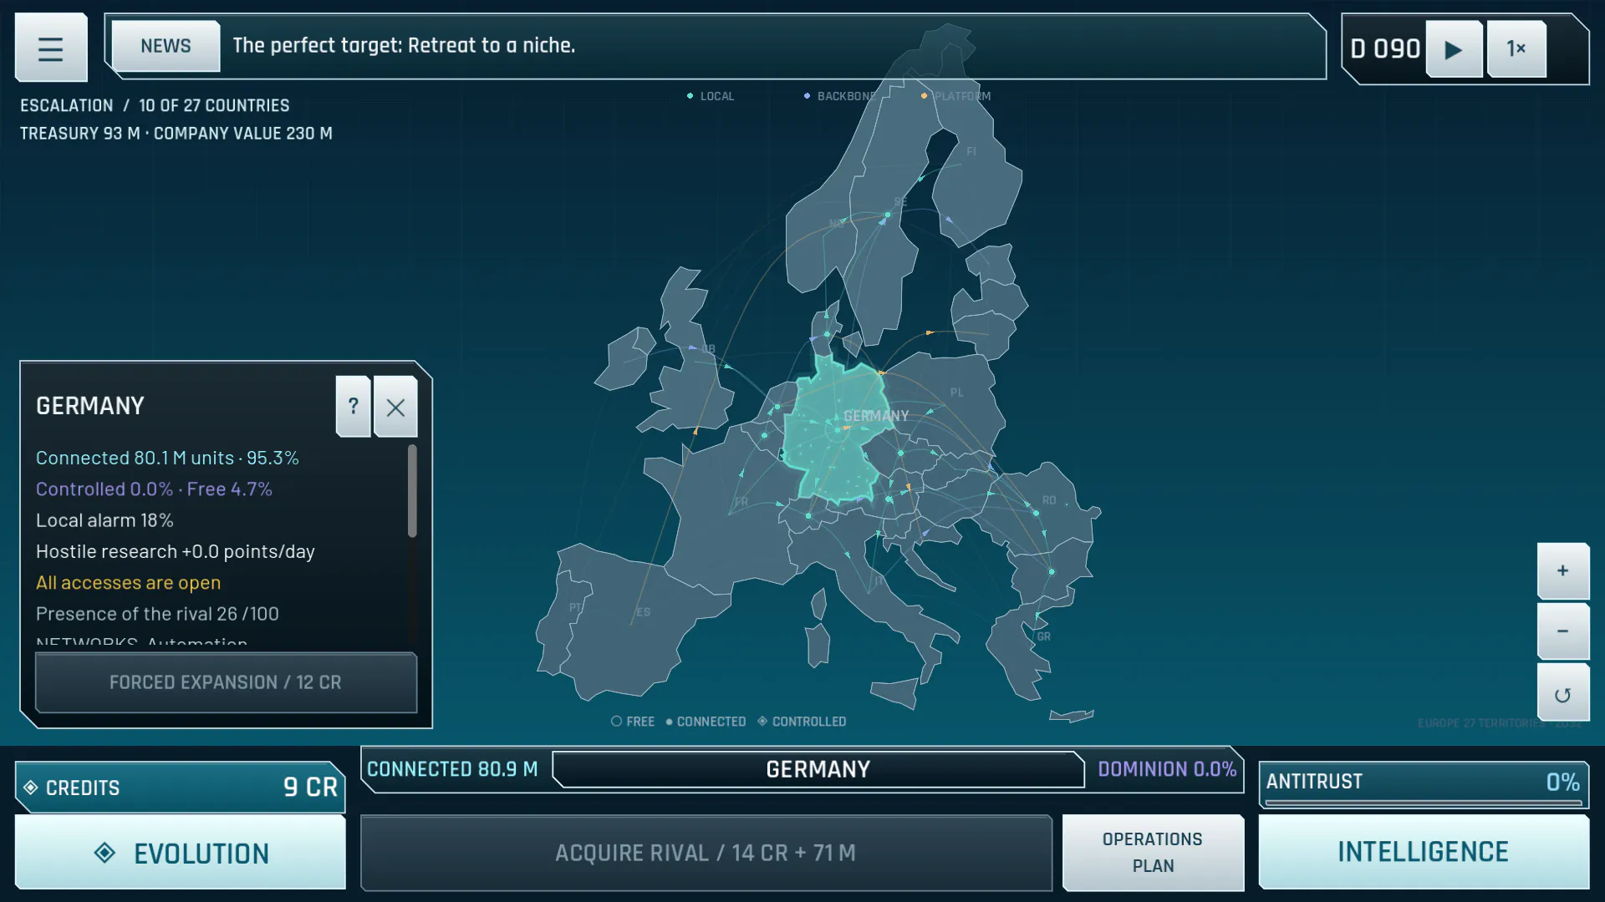This screenshot has width=1605, height=902.
Task: Click the Antitrust progress bar
Action: [1424, 803]
